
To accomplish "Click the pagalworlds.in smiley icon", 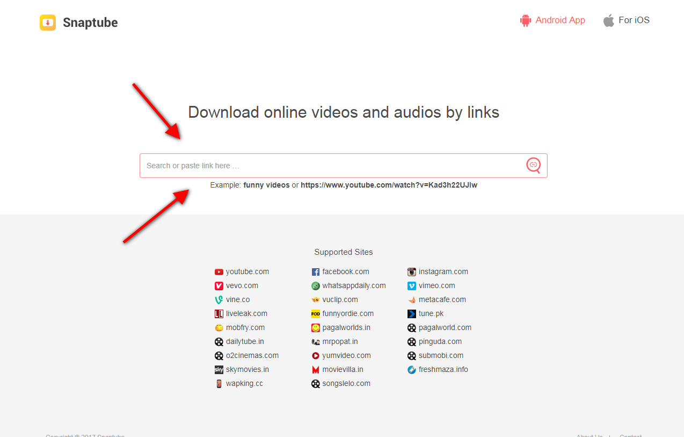I will click(x=316, y=328).
